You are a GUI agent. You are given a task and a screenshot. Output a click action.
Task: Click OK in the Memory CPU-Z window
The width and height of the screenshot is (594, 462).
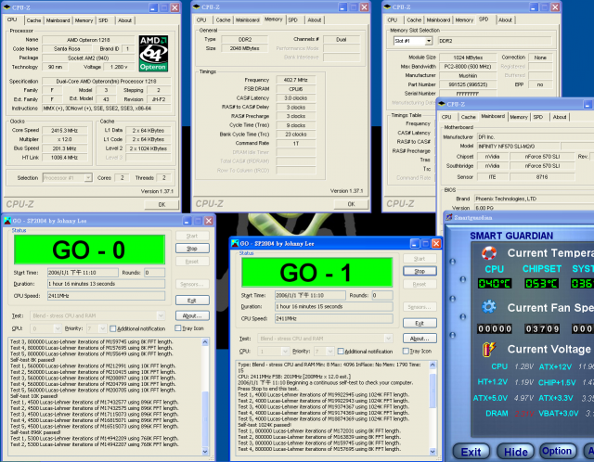[x=351, y=204]
